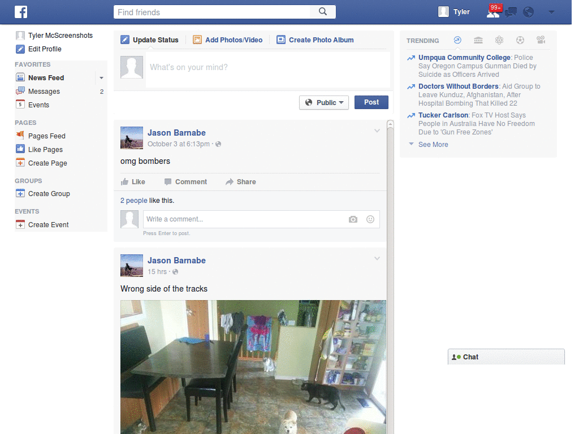The width and height of the screenshot is (579, 434).
Task: Select Sports soccer ball icon in Trending
Action: pyautogui.click(x=520, y=40)
